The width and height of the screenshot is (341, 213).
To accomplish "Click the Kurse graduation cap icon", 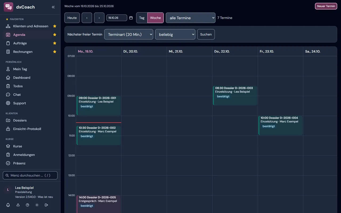I will [x=8, y=146].
